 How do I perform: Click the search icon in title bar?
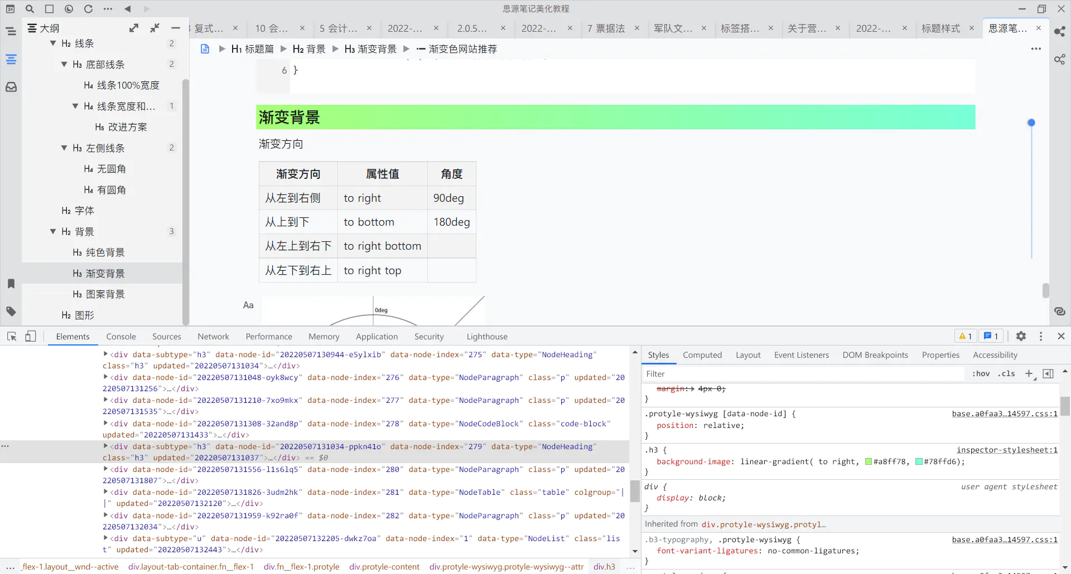(30, 9)
